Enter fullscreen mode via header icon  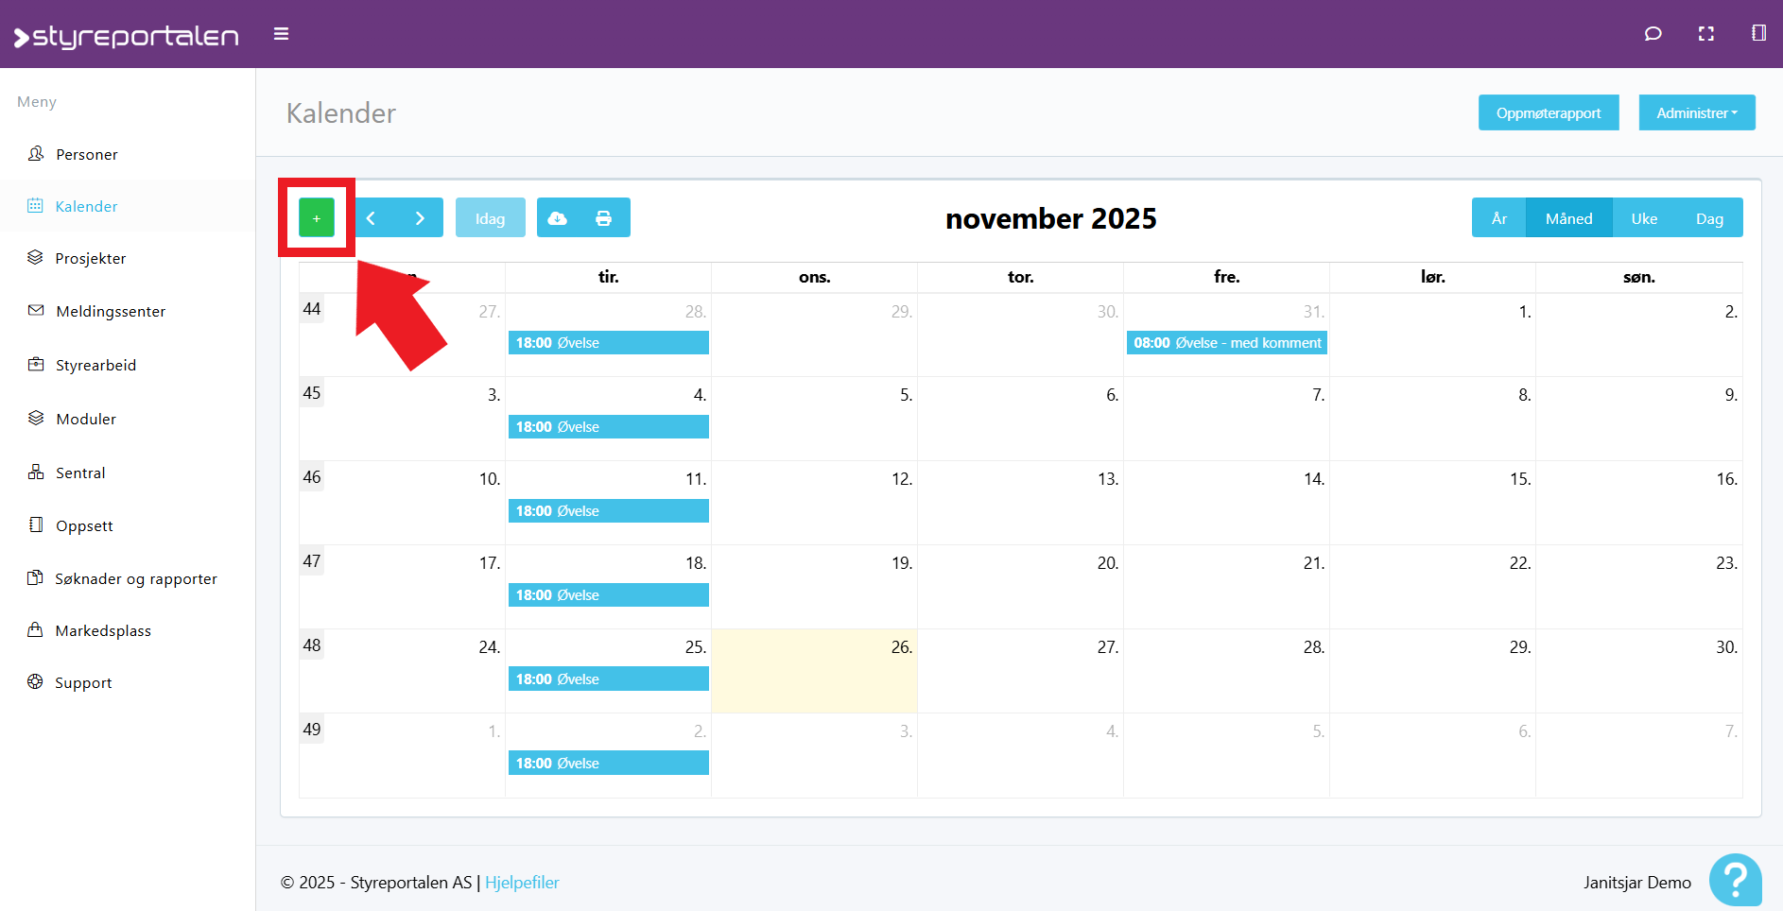point(1705,34)
